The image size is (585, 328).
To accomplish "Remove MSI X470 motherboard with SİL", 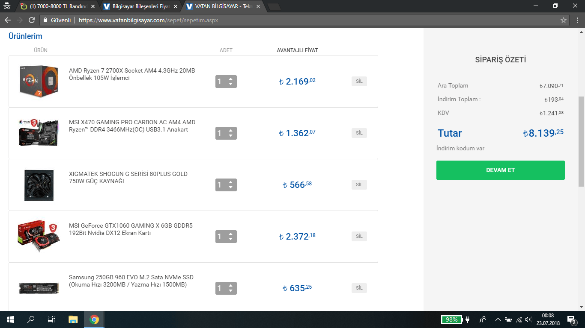I will [359, 133].
